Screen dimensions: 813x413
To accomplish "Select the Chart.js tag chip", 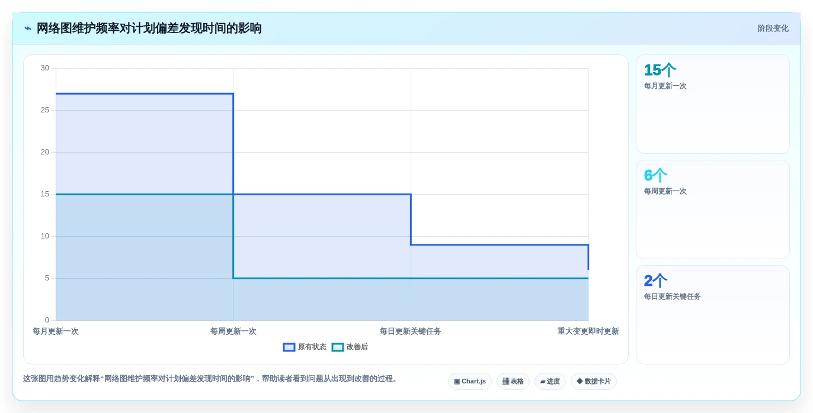I will [x=470, y=382].
